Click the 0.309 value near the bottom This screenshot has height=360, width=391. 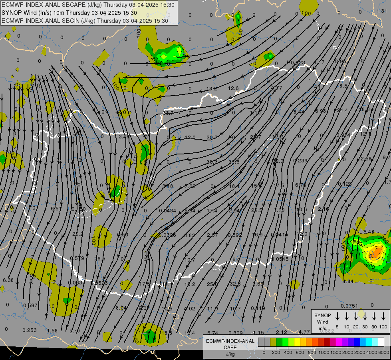(x=236, y=332)
